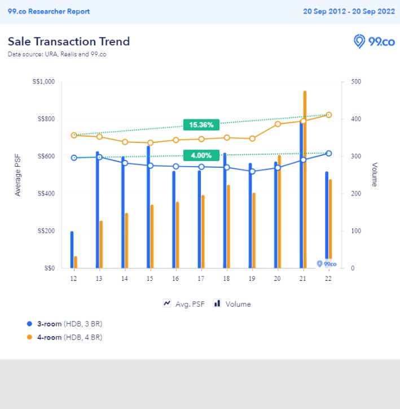Click the 99.co watermark inside the chart

(327, 264)
